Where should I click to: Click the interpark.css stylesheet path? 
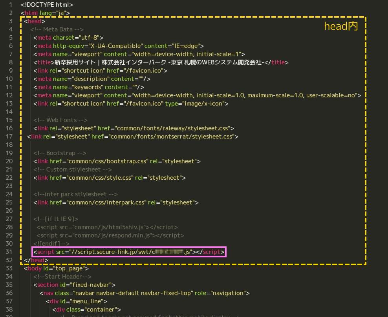pos(105,202)
